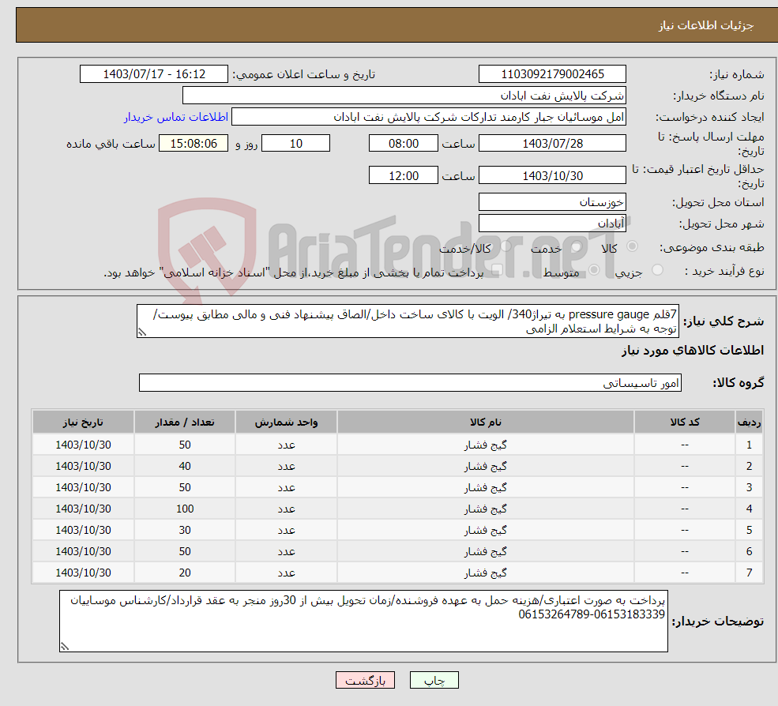The width and height of the screenshot is (778, 706).
Task: Click the announcement date field 1403/07/17 - 16:12
Action: [154, 74]
